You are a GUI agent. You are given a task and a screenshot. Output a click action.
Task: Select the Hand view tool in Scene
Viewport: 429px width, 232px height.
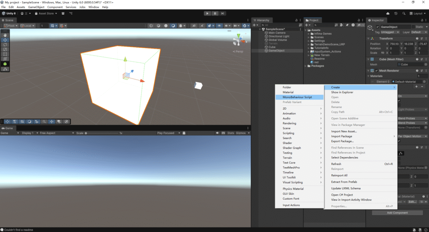click(5, 35)
